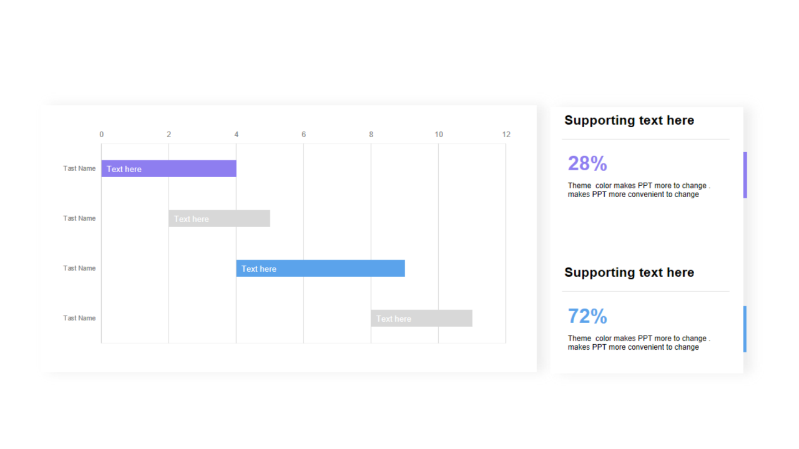Select the description text under 72%
The height and width of the screenshot is (449, 799).
tap(639, 343)
